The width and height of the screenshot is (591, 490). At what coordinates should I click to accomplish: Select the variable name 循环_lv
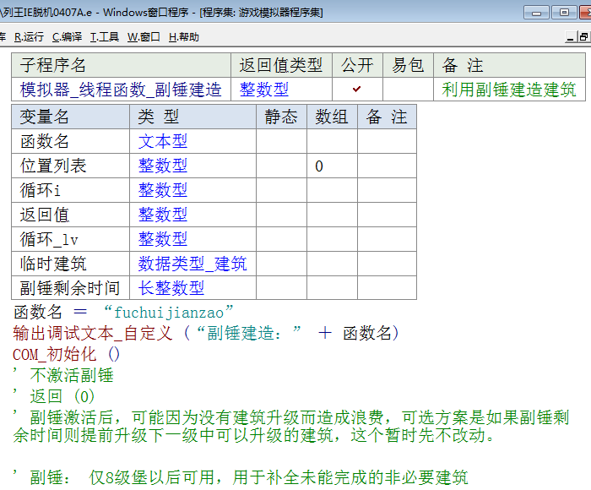pyautogui.click(x=49, y=240)
